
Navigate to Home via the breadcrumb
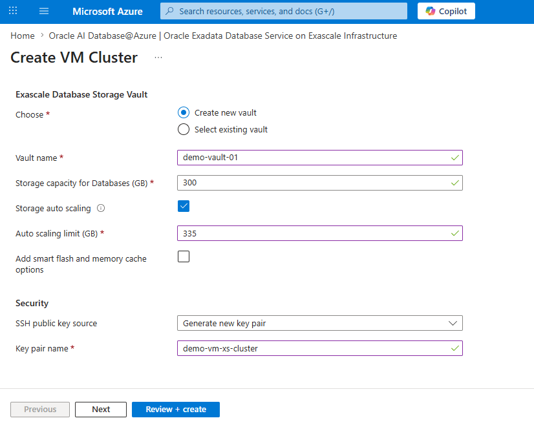coord(22,36)
